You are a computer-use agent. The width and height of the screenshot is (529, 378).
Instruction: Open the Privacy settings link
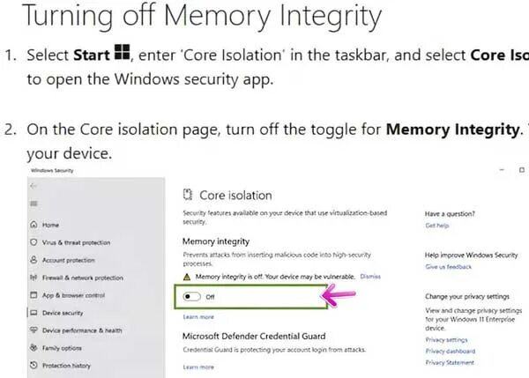pos(446,339)
